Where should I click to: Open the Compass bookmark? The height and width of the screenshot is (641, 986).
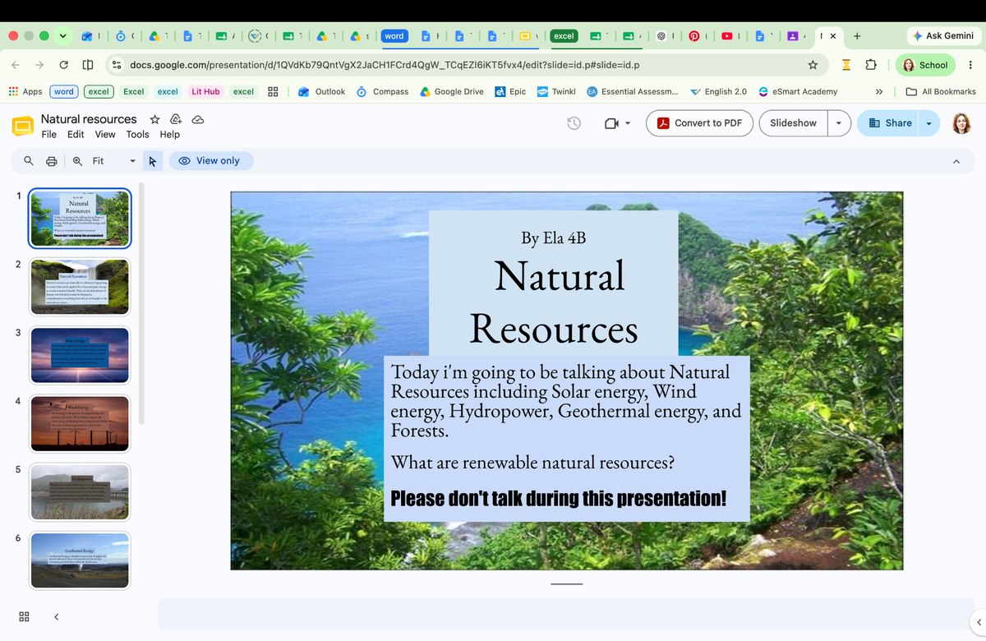tap(382, 91)
